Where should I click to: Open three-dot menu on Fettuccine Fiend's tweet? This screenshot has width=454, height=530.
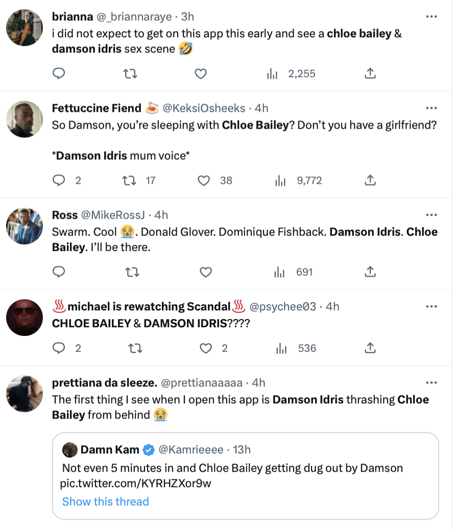click(432, 108)
